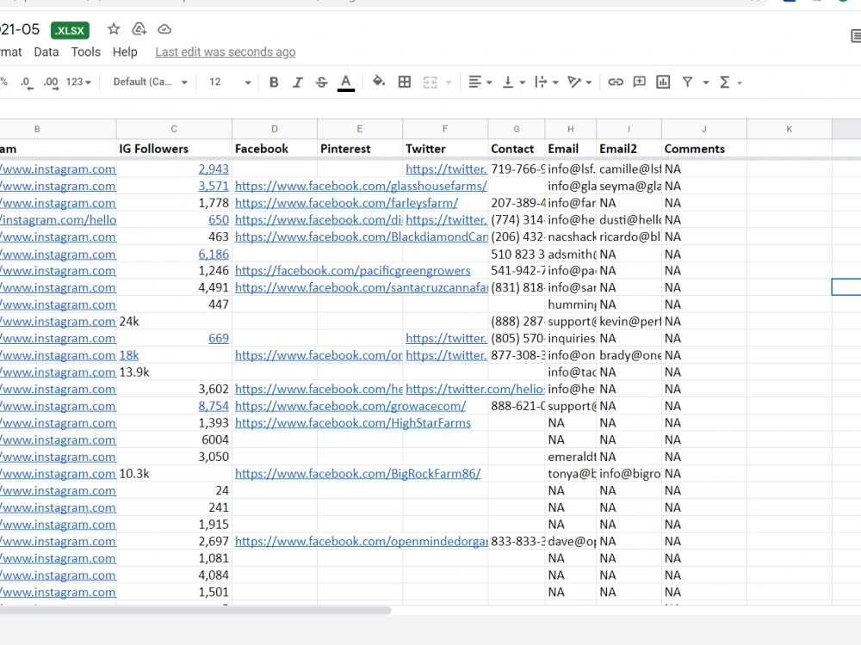Open Last edit was seconds ago history
The height and width of the screenshot is (645, 861).
coord(225,52)
